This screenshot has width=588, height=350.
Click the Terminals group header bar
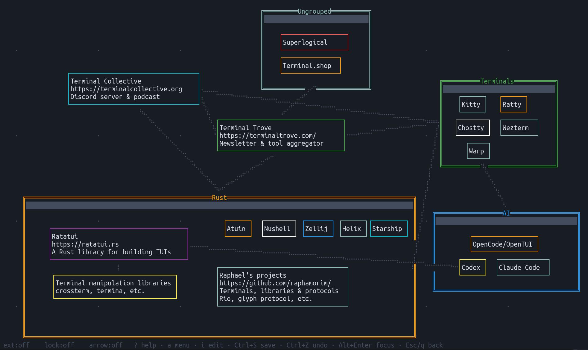coord(499,89)
